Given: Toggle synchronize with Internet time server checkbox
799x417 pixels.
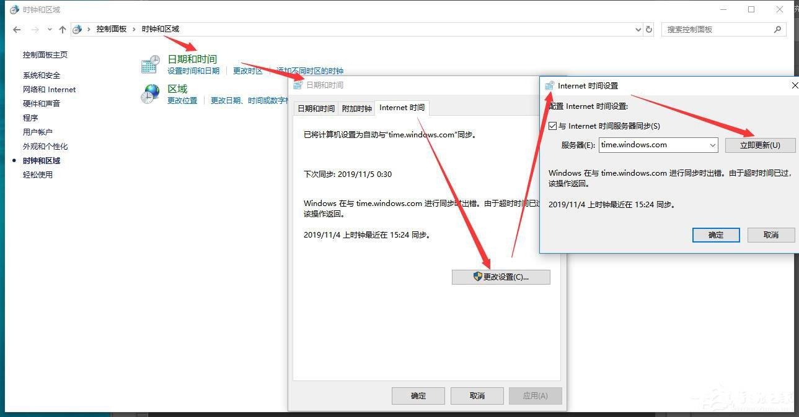Looking at the screenshot, I should click(553, 126).
